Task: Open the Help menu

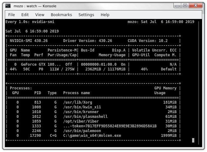Action: pyautogui.click(x=105, y=15)
